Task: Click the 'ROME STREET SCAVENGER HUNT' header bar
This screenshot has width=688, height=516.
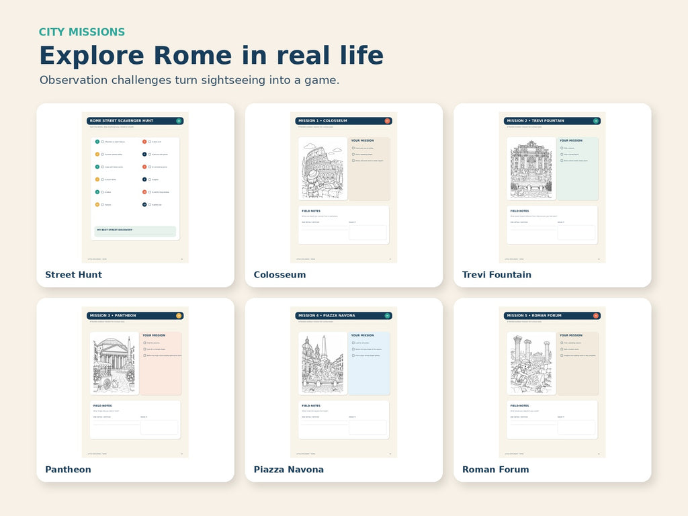Action: 135,121
